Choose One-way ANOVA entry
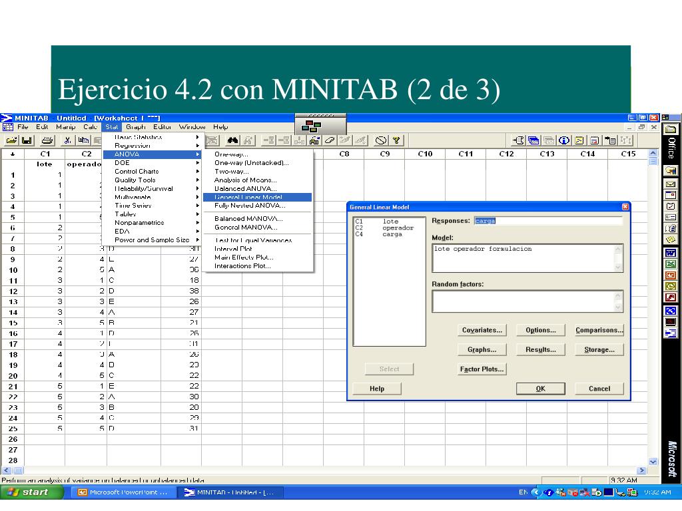The height and width of the screenshot is (511, 682). tap(258, 154)
